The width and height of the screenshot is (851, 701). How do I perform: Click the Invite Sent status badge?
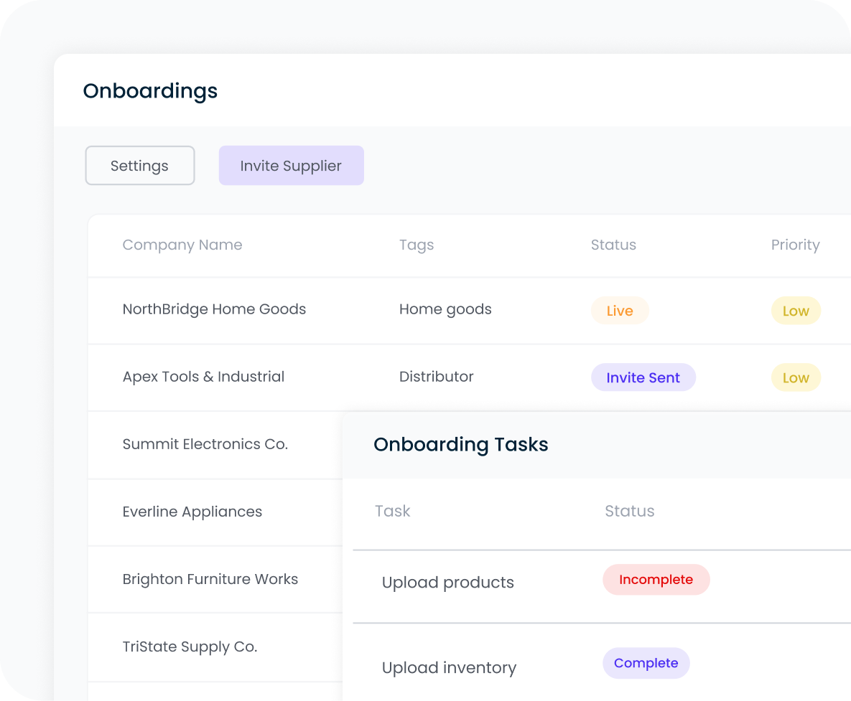643,377
